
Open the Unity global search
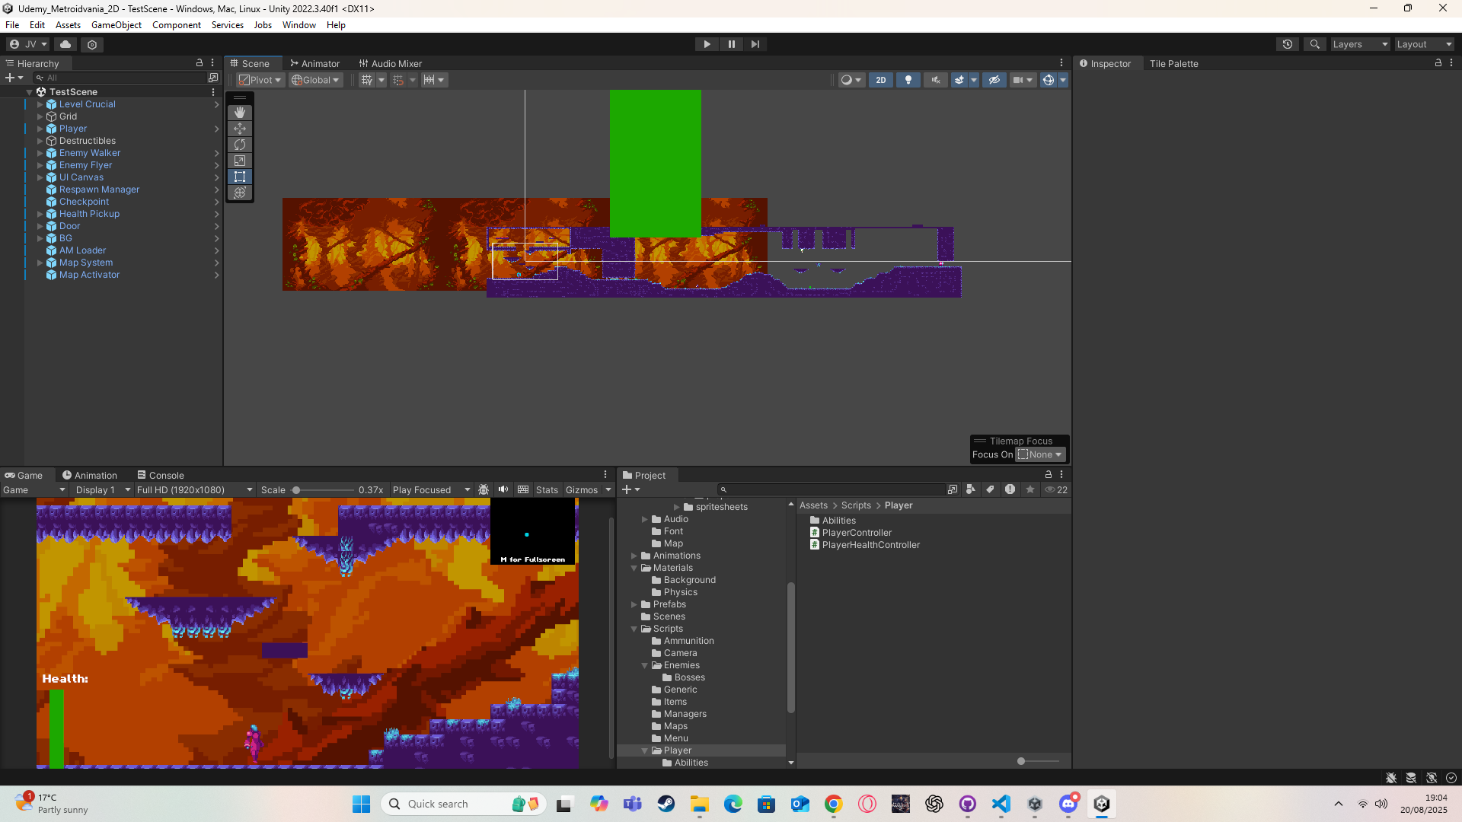[1315, 44]
